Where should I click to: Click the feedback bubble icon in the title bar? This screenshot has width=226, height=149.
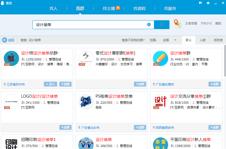click(200, 3)
